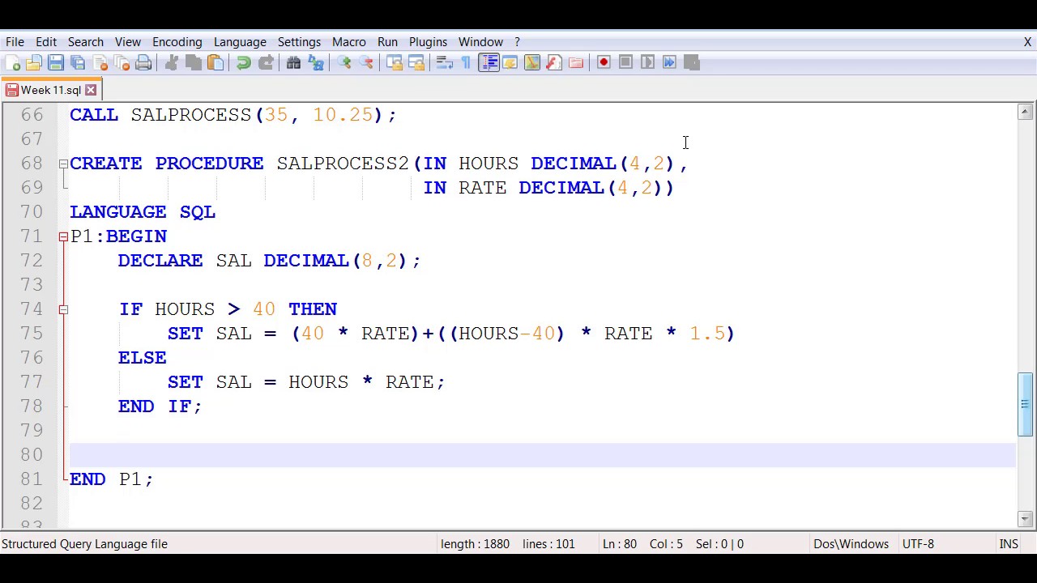The image size is (1037, 583).
Task: Click the Dos\Windows line ending field
Action: tap(851, 544)
